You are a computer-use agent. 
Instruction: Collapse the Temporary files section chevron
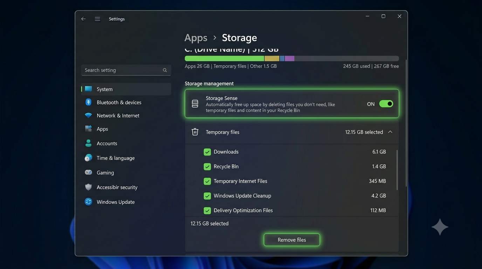click(390, 132)
